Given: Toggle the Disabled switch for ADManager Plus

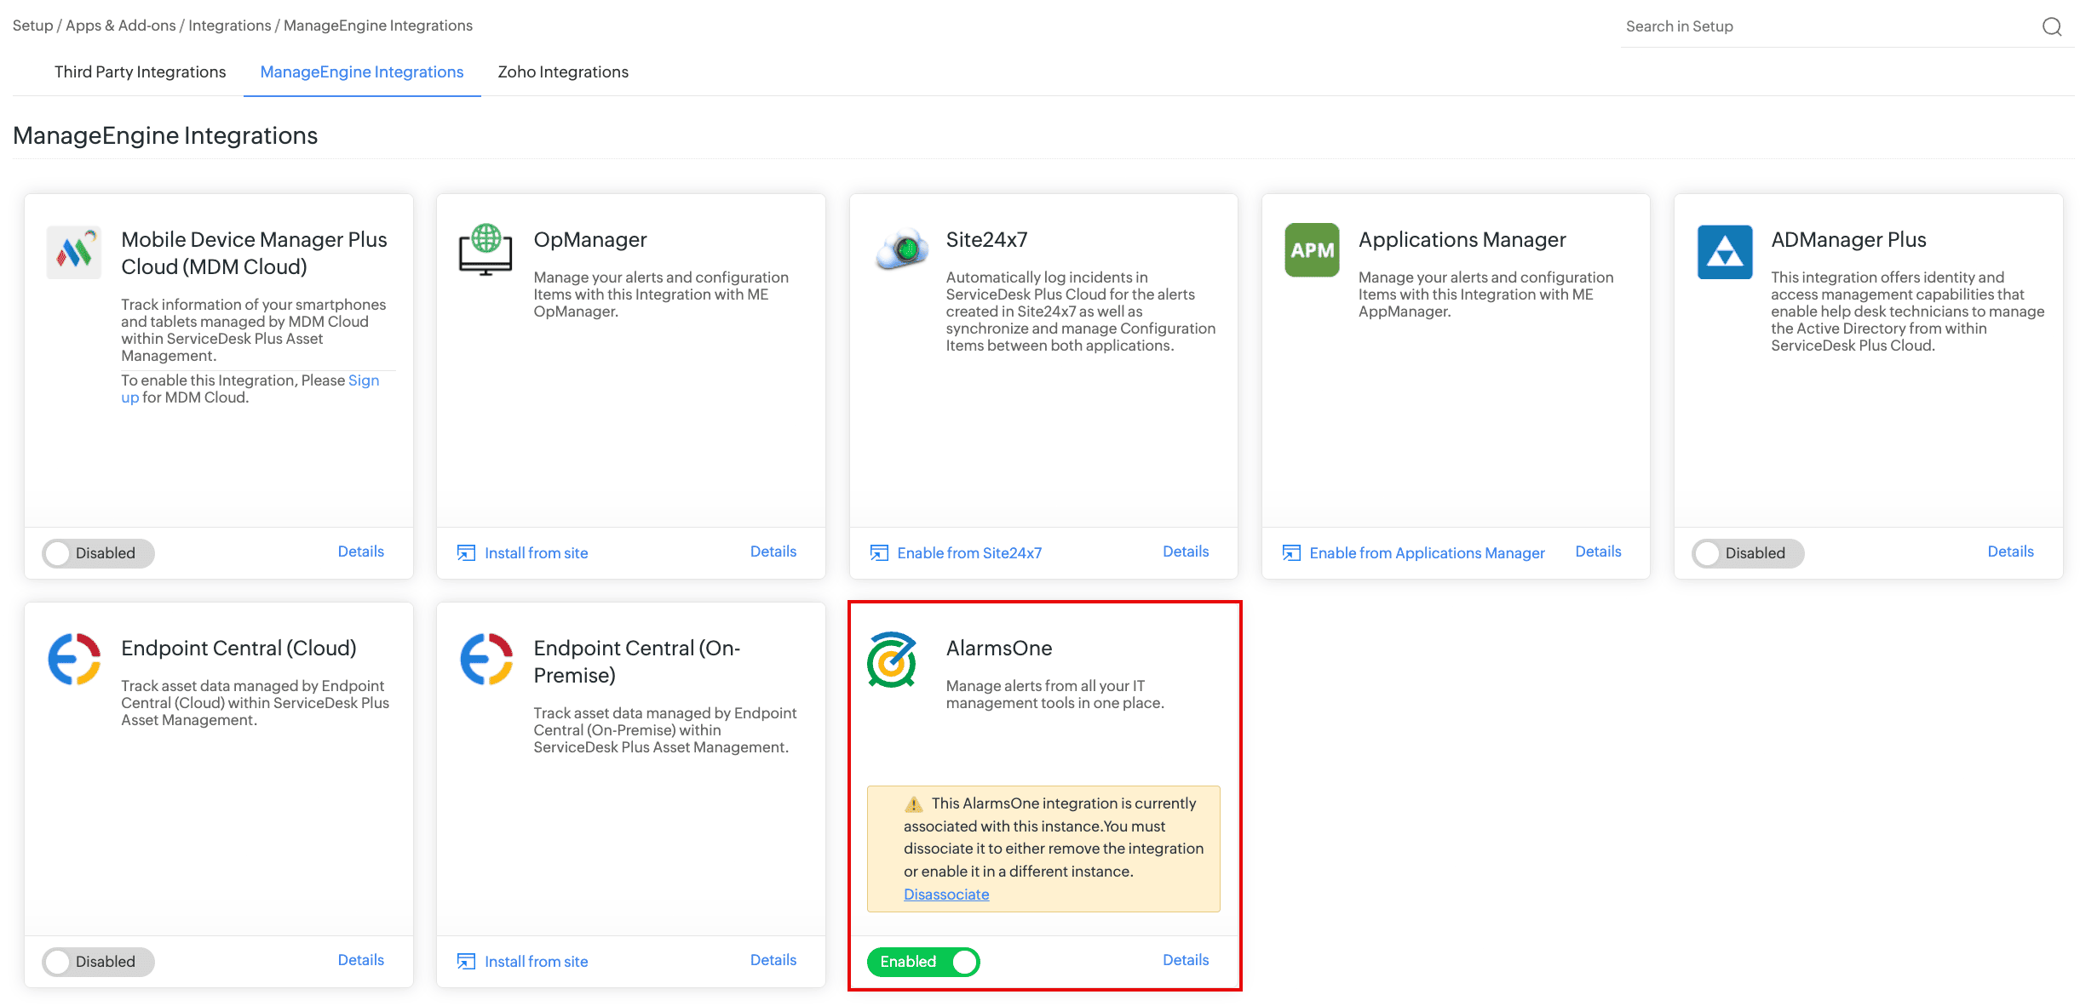Looking at the screenshot, I should [x=1748, y=553].
